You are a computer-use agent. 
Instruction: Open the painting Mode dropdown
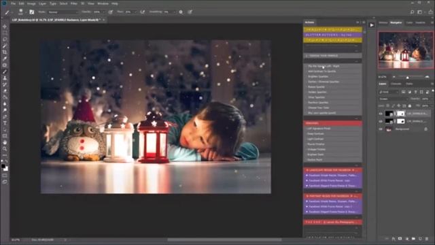(x=63, y=12)
